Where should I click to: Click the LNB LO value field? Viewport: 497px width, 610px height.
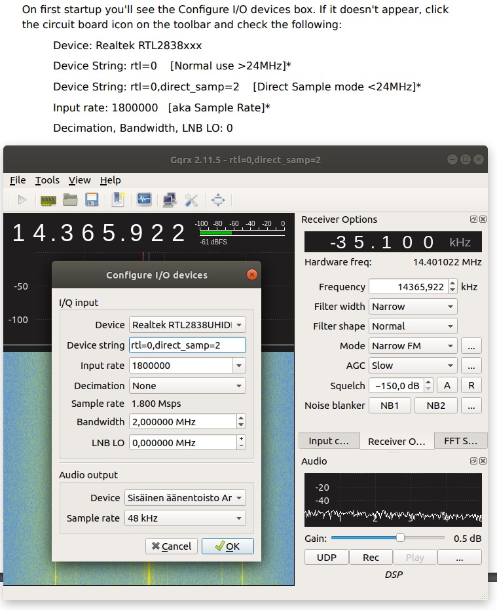(183, 443)
